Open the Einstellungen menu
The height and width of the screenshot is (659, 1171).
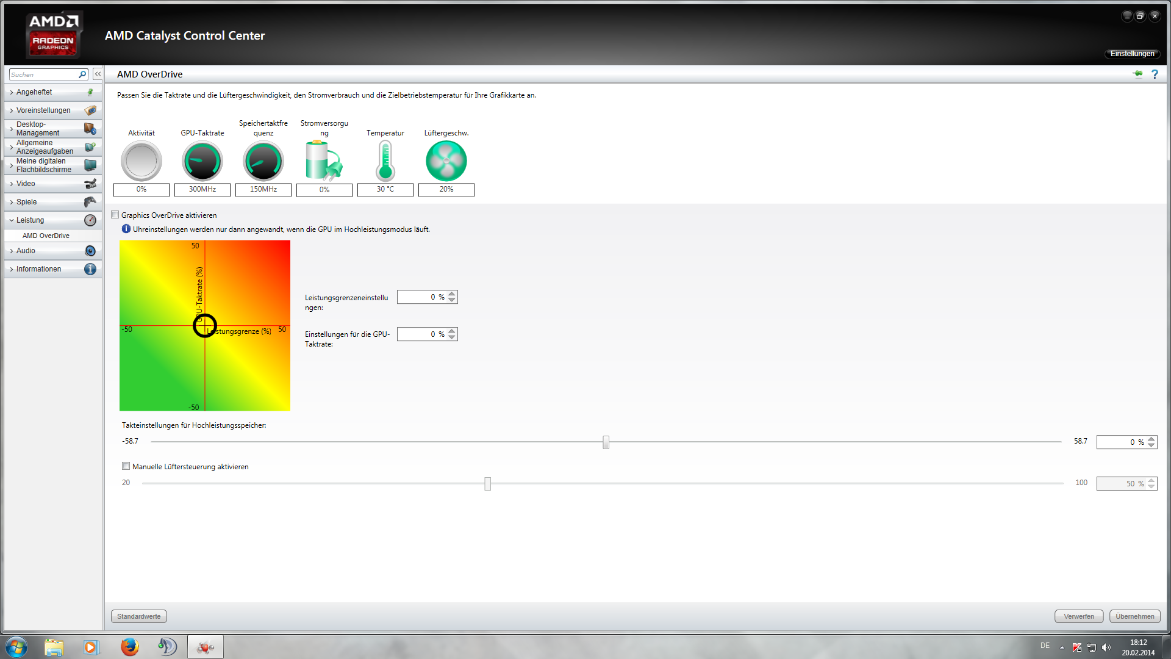tap(1132, 54)
